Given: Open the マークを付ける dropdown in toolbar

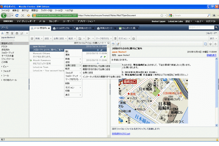Looking at the screenshot, I should point(111,38).
